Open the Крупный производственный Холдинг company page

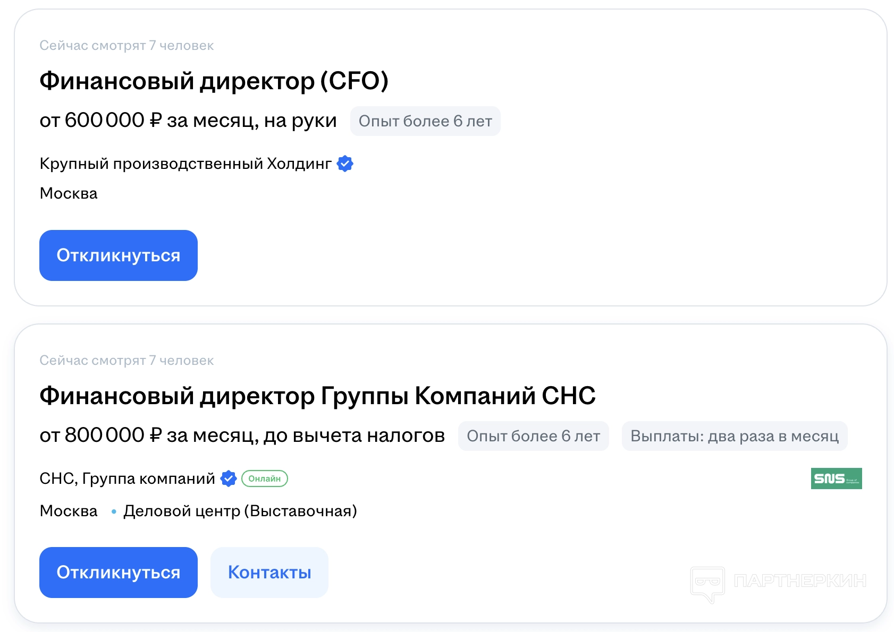185,164
